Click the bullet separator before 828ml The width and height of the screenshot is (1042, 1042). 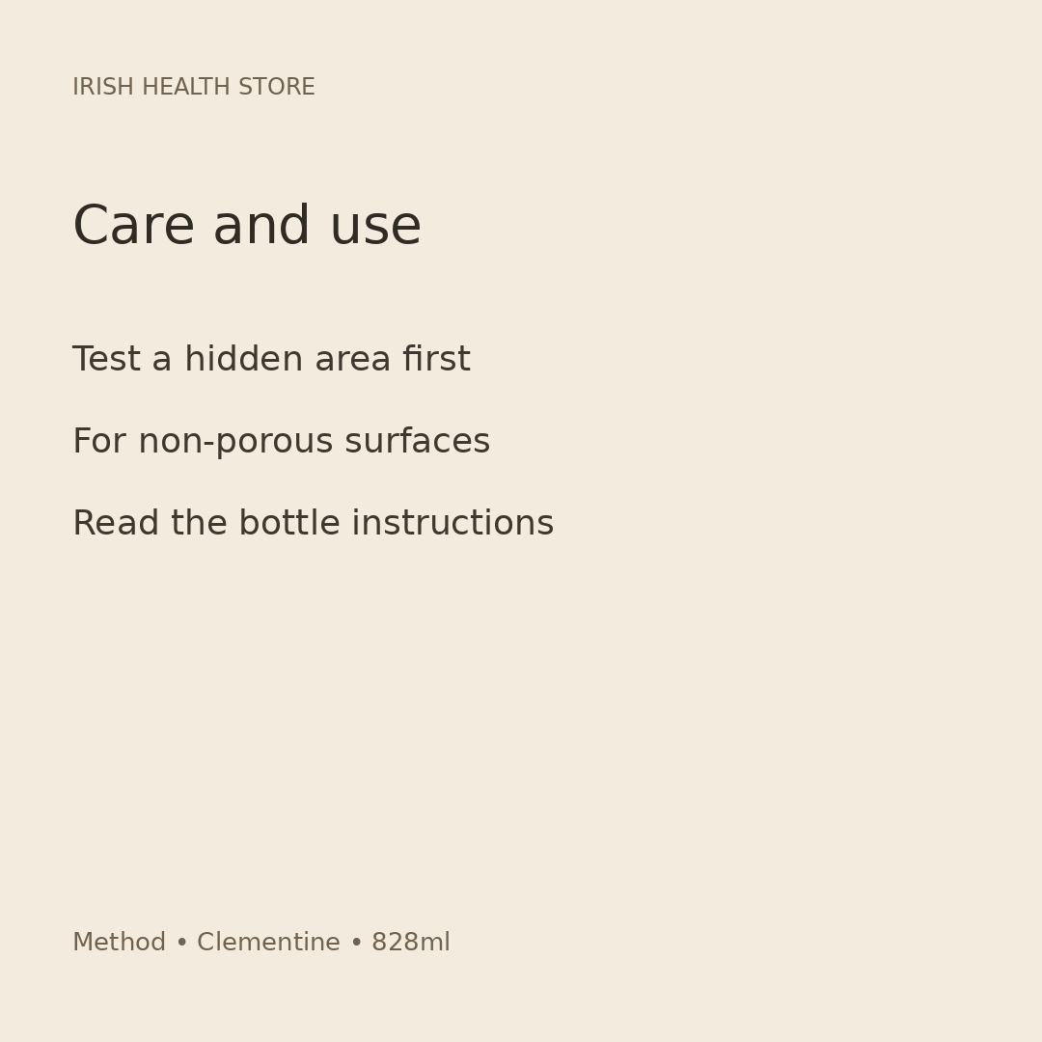tap(356, 943)
